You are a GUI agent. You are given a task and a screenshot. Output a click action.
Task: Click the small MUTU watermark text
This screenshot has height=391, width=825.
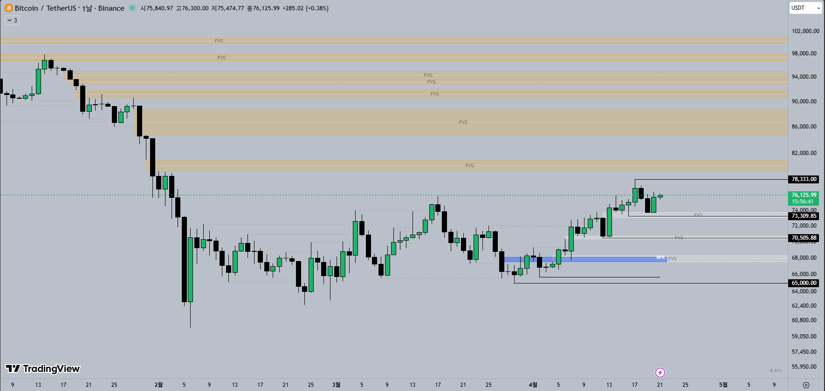pyautogui.click(x=776, y=371)
